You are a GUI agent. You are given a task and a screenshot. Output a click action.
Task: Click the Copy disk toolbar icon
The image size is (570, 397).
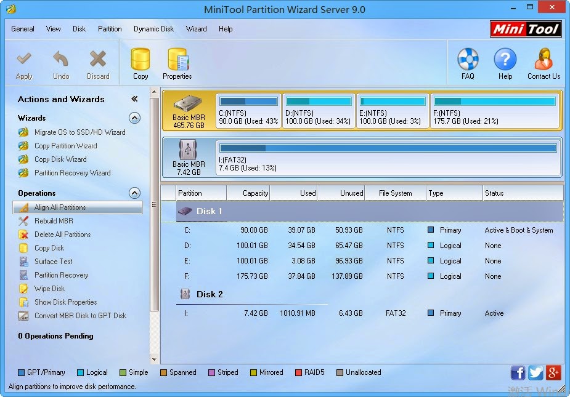(x=140, y=59)
